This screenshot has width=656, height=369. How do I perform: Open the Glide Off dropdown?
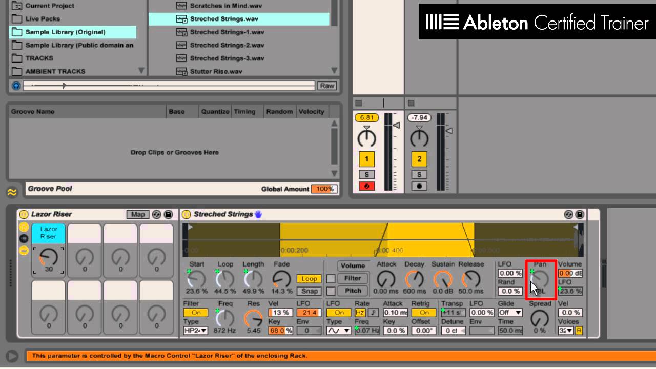510,313
